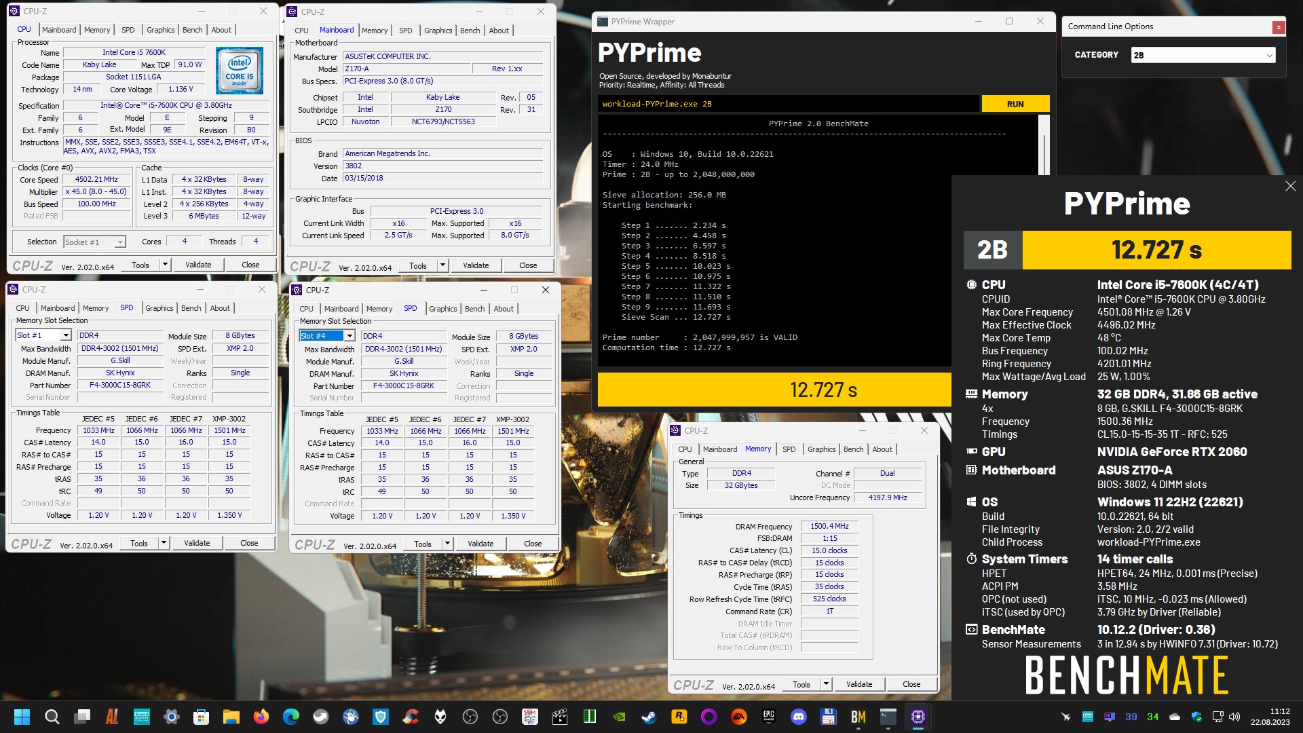Click Validate in Intel Core i5 CPU-Z window
The image size is (1303, 733).
point(198,265)
